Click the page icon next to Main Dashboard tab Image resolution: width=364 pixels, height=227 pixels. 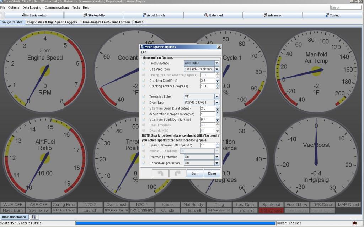pyautogui.click(x=33, y=217)
